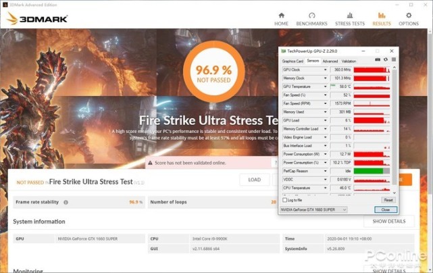
Task: Click the GPU-Z title bar app icon
Action: click(x=283, y=51)
